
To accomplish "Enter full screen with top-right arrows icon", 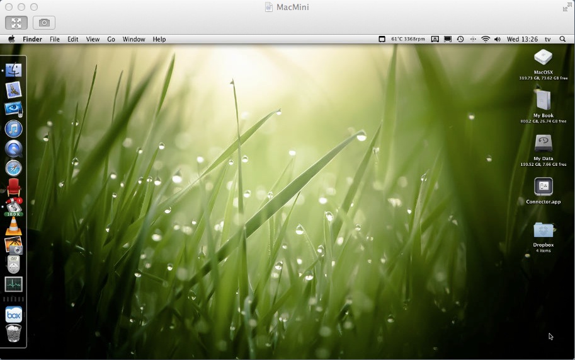I will point(567,7).
